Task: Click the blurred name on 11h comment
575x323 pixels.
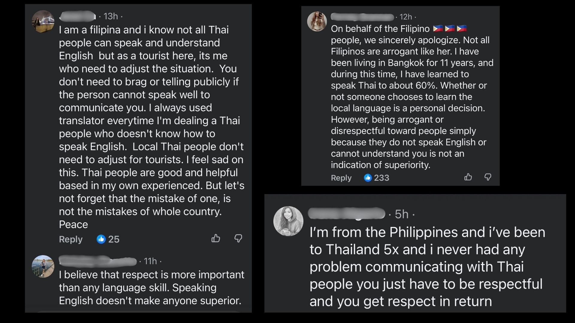Action: click(98, 261)
